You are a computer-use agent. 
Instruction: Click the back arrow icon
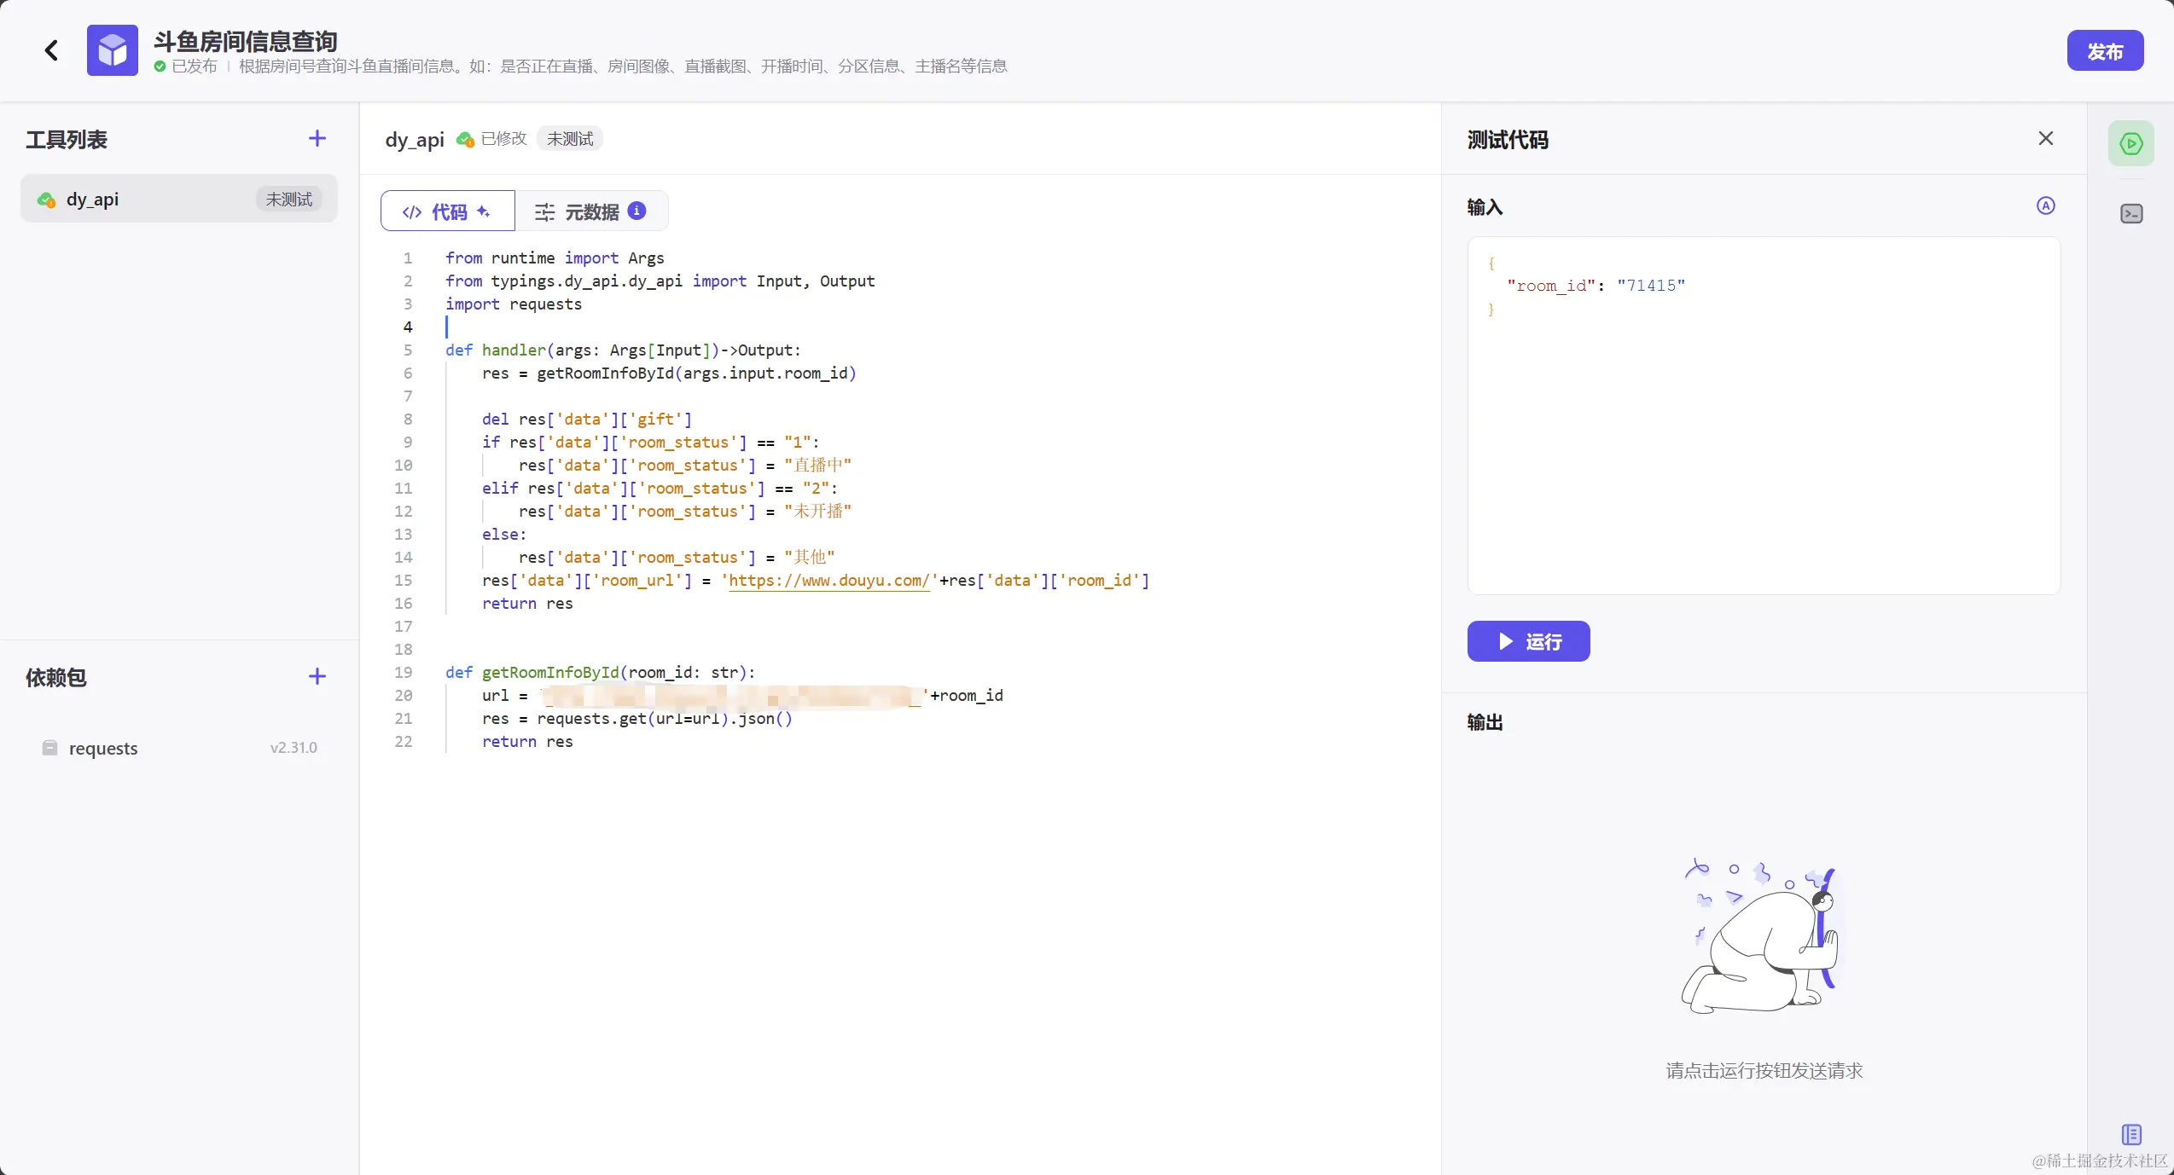(51, 50)
